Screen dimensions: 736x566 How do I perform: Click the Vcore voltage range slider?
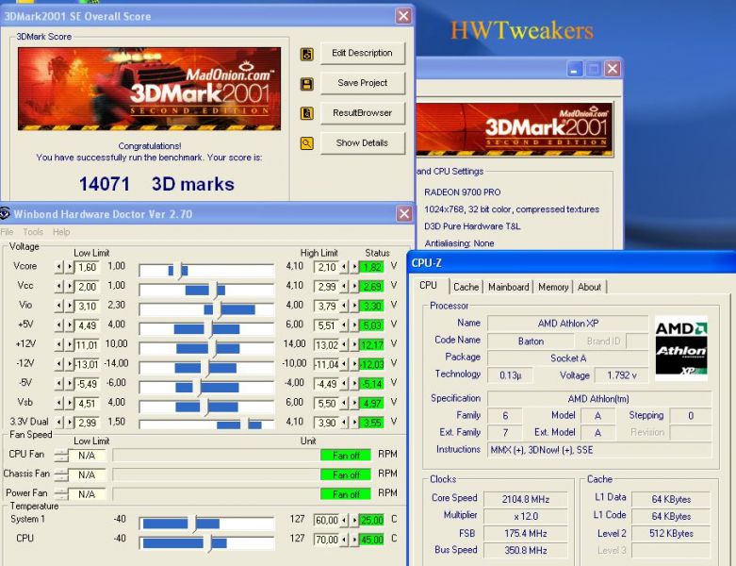pos(206,271)
